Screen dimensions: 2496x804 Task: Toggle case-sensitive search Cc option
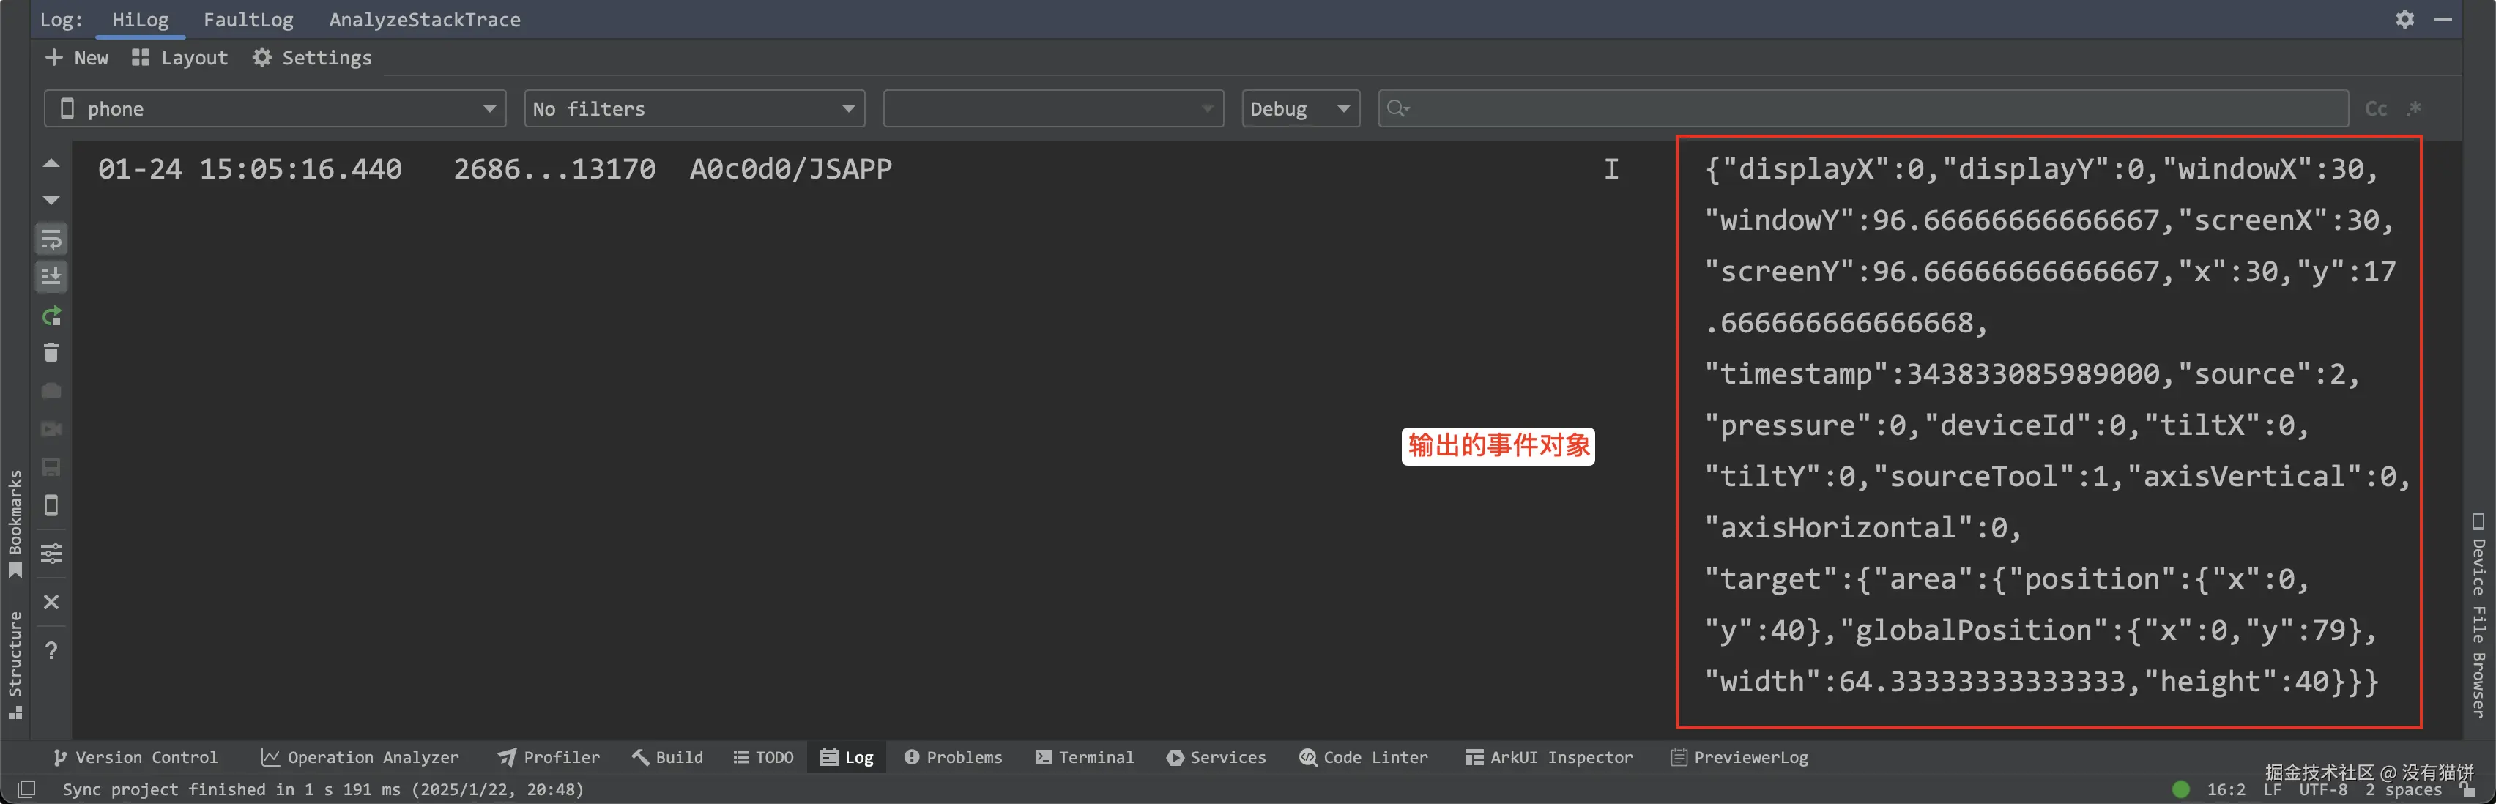coord(2376,108)
